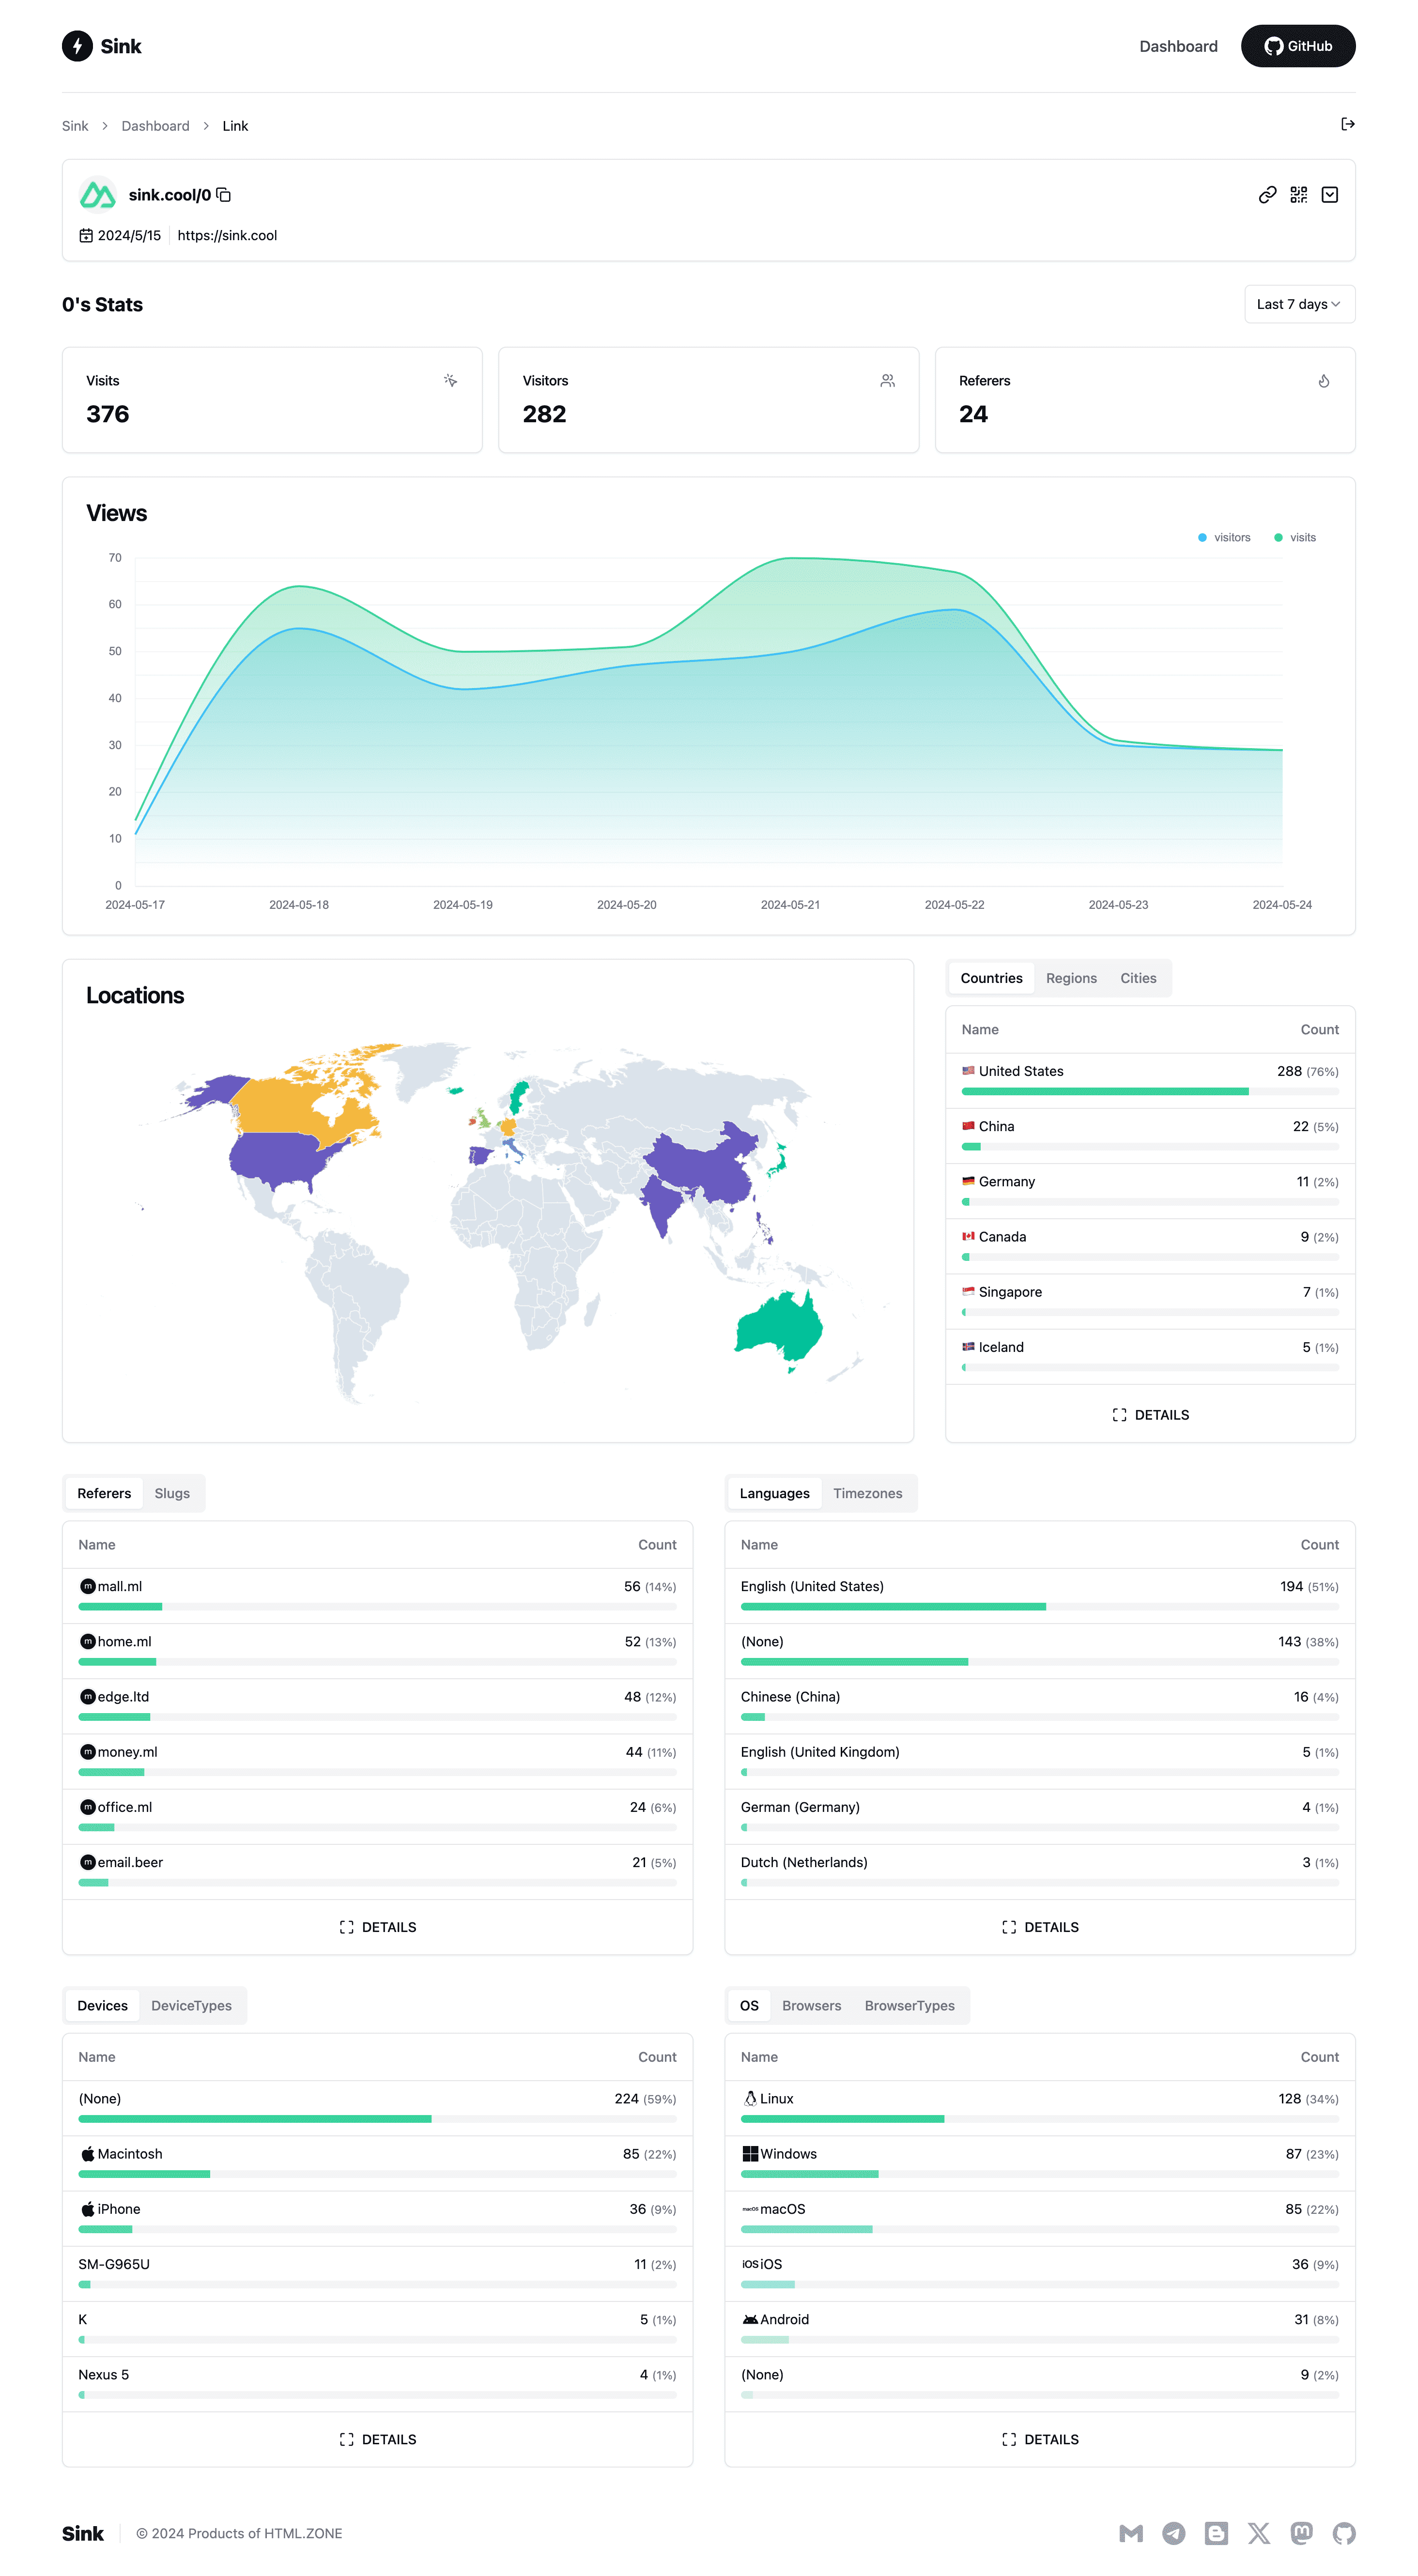Image resolution: width=1418 pixels, height=2576 pixels.
Task: Click the chain link icon
Action: tap(1266, 195)
